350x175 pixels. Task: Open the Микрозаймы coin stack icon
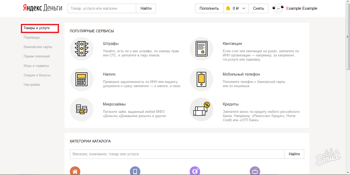tap(82, 109)
